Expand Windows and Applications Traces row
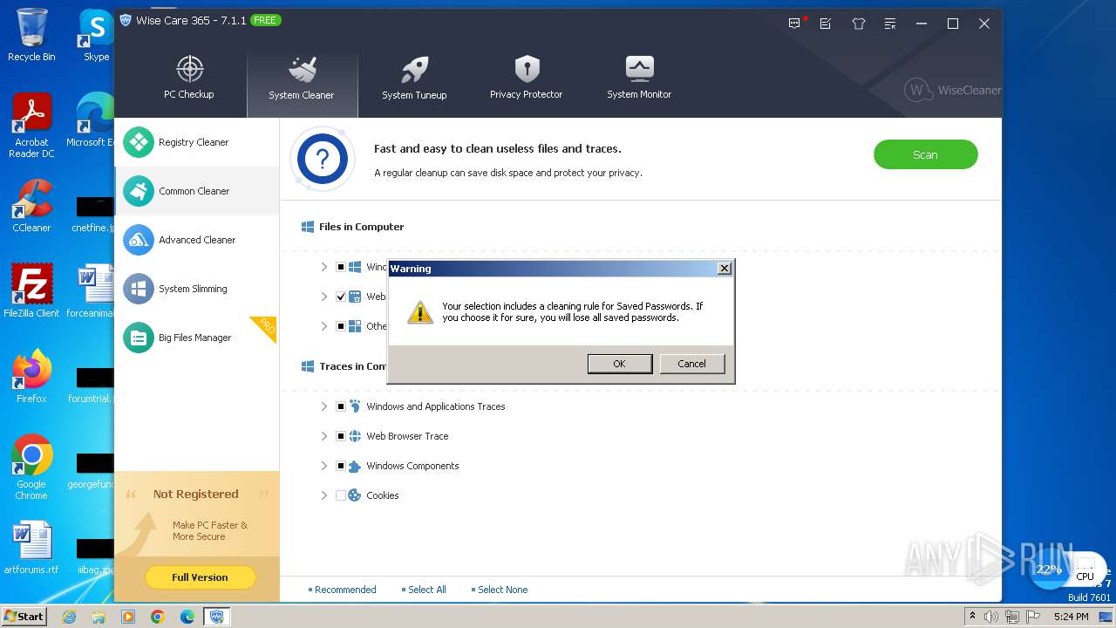The height and width of the screenshot is (628, 1116). pyautogui.click(x=324, y=406)
